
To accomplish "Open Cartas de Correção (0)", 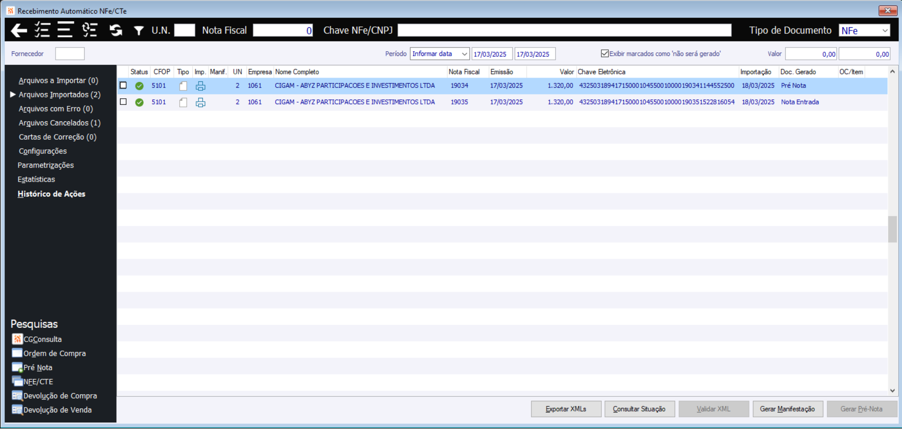I will [57, 137].
